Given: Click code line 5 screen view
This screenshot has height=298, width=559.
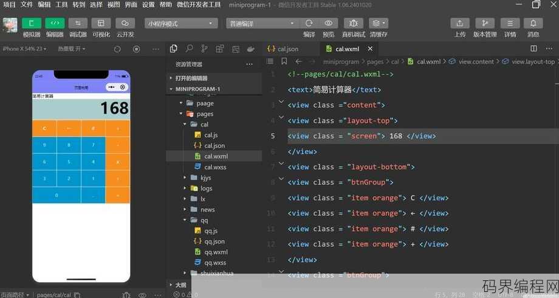Looking at the screenshot, I should click(362, 136).
